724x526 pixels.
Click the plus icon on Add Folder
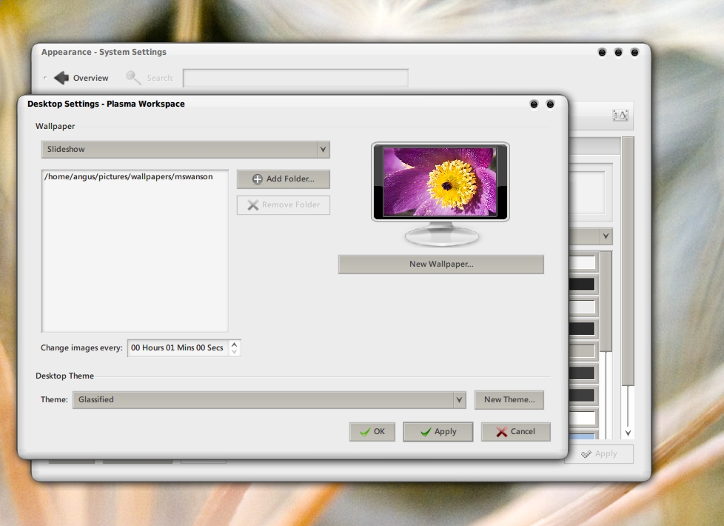click(257, 179)
